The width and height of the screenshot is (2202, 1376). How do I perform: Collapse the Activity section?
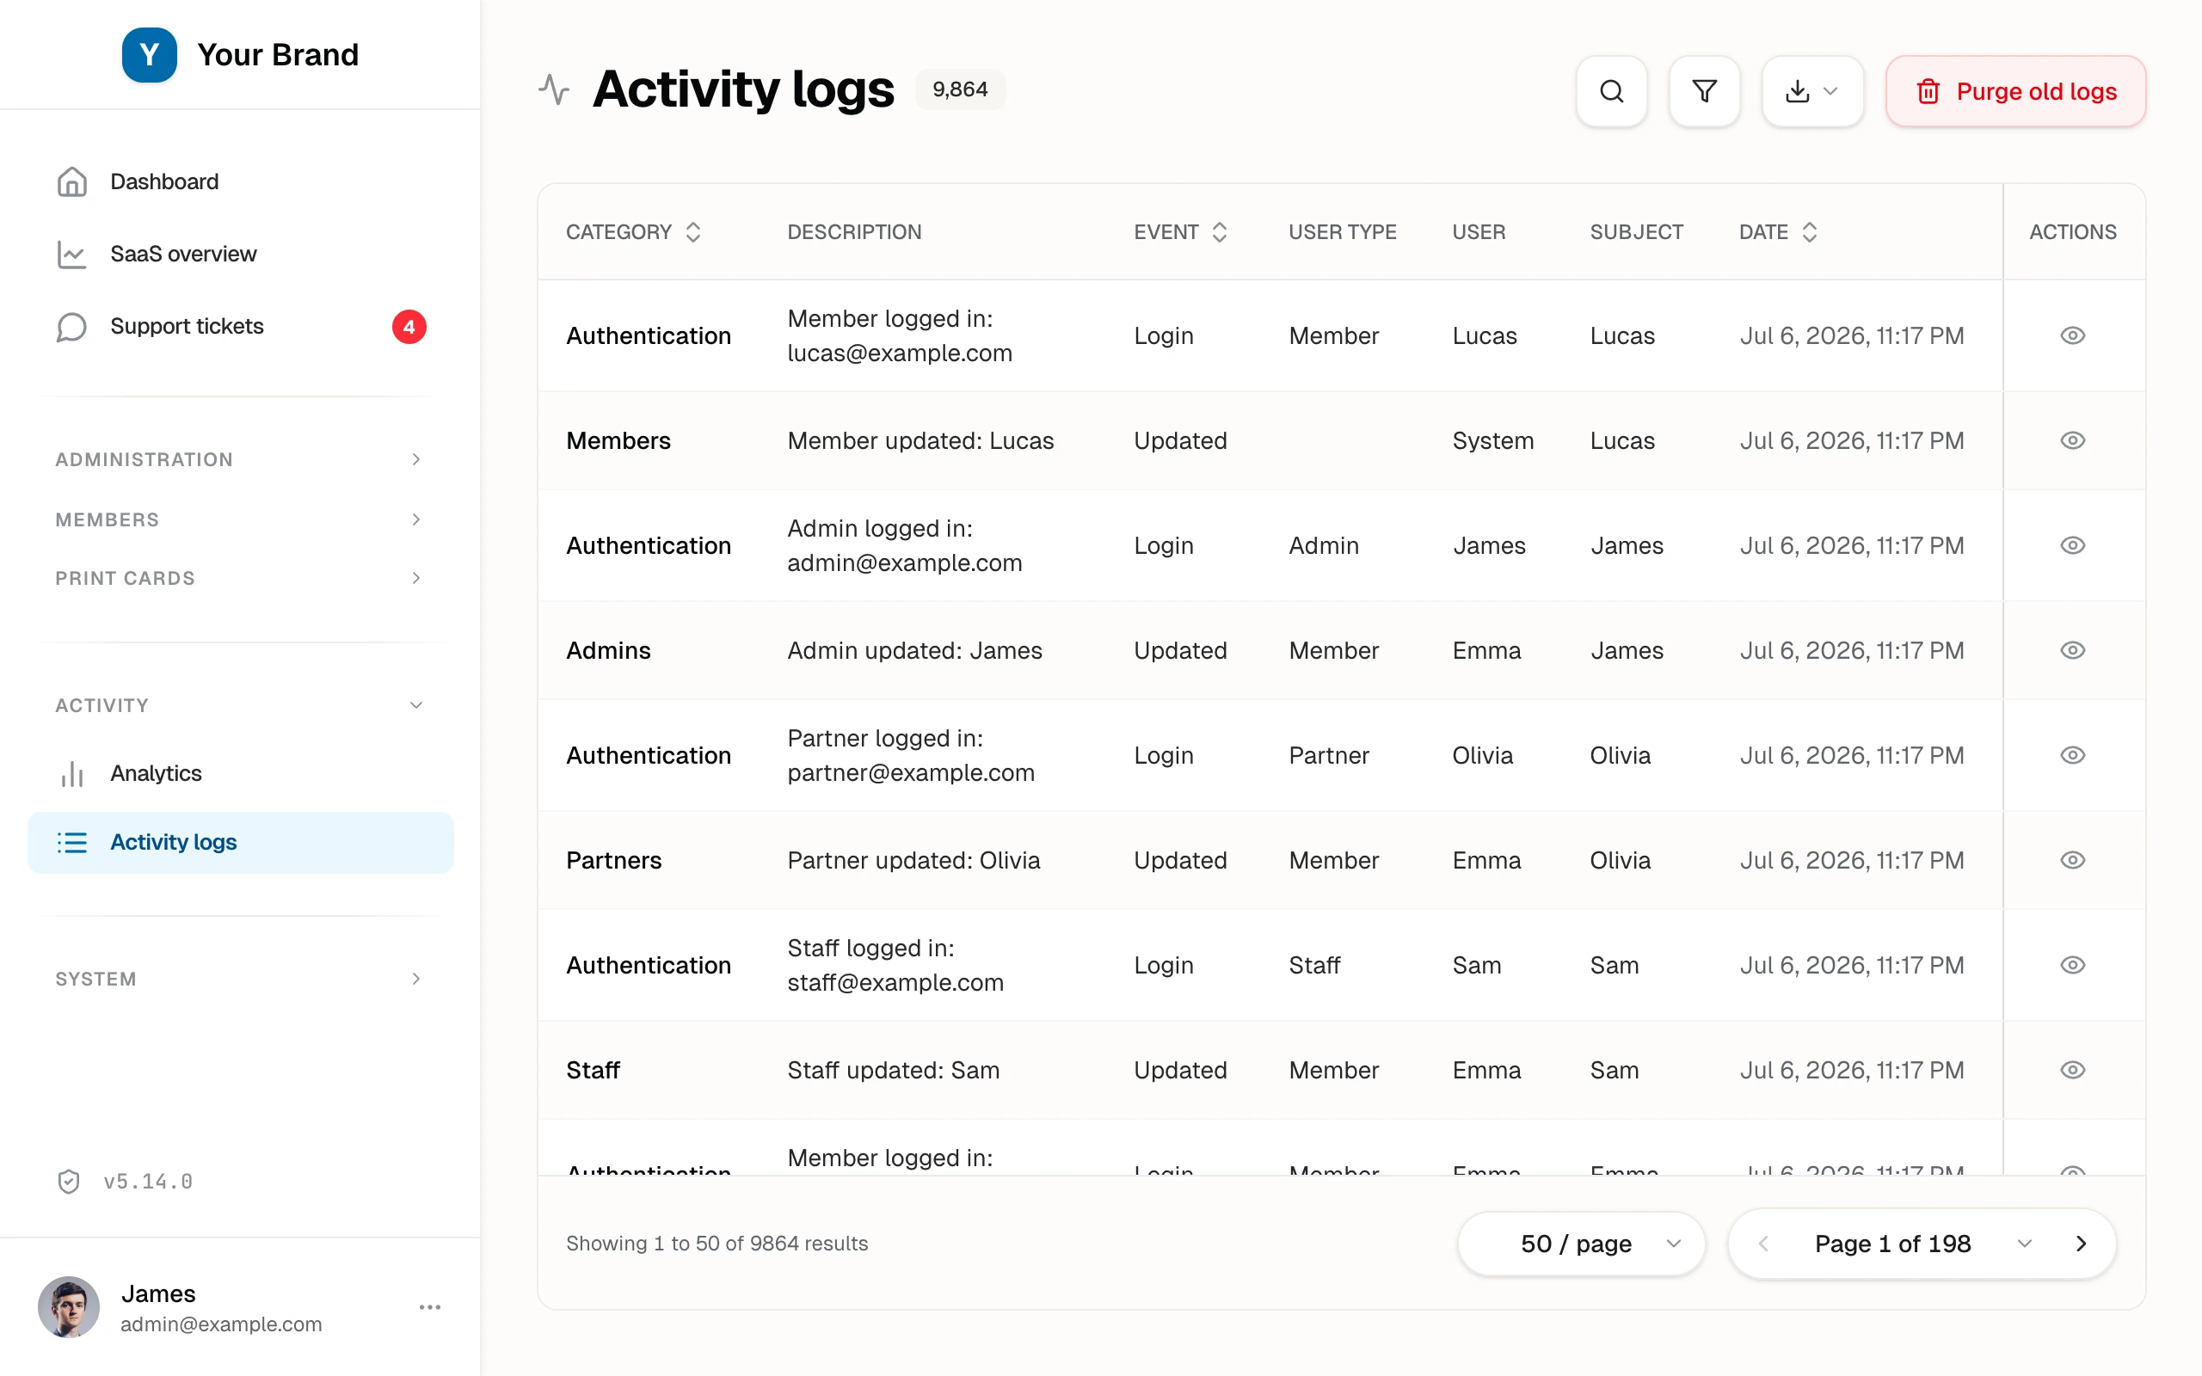(x=240, y=705)
